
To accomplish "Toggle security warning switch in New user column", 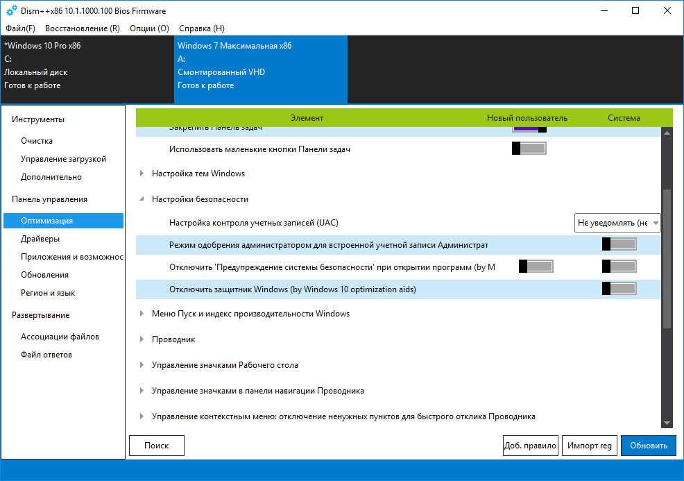I will 536,267.
